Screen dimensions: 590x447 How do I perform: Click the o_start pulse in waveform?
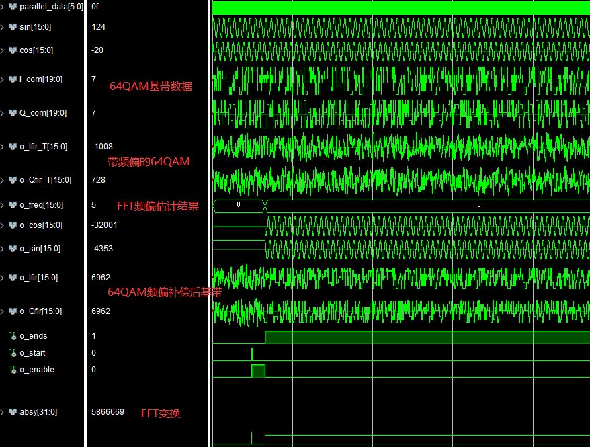(x=252, y=354)
